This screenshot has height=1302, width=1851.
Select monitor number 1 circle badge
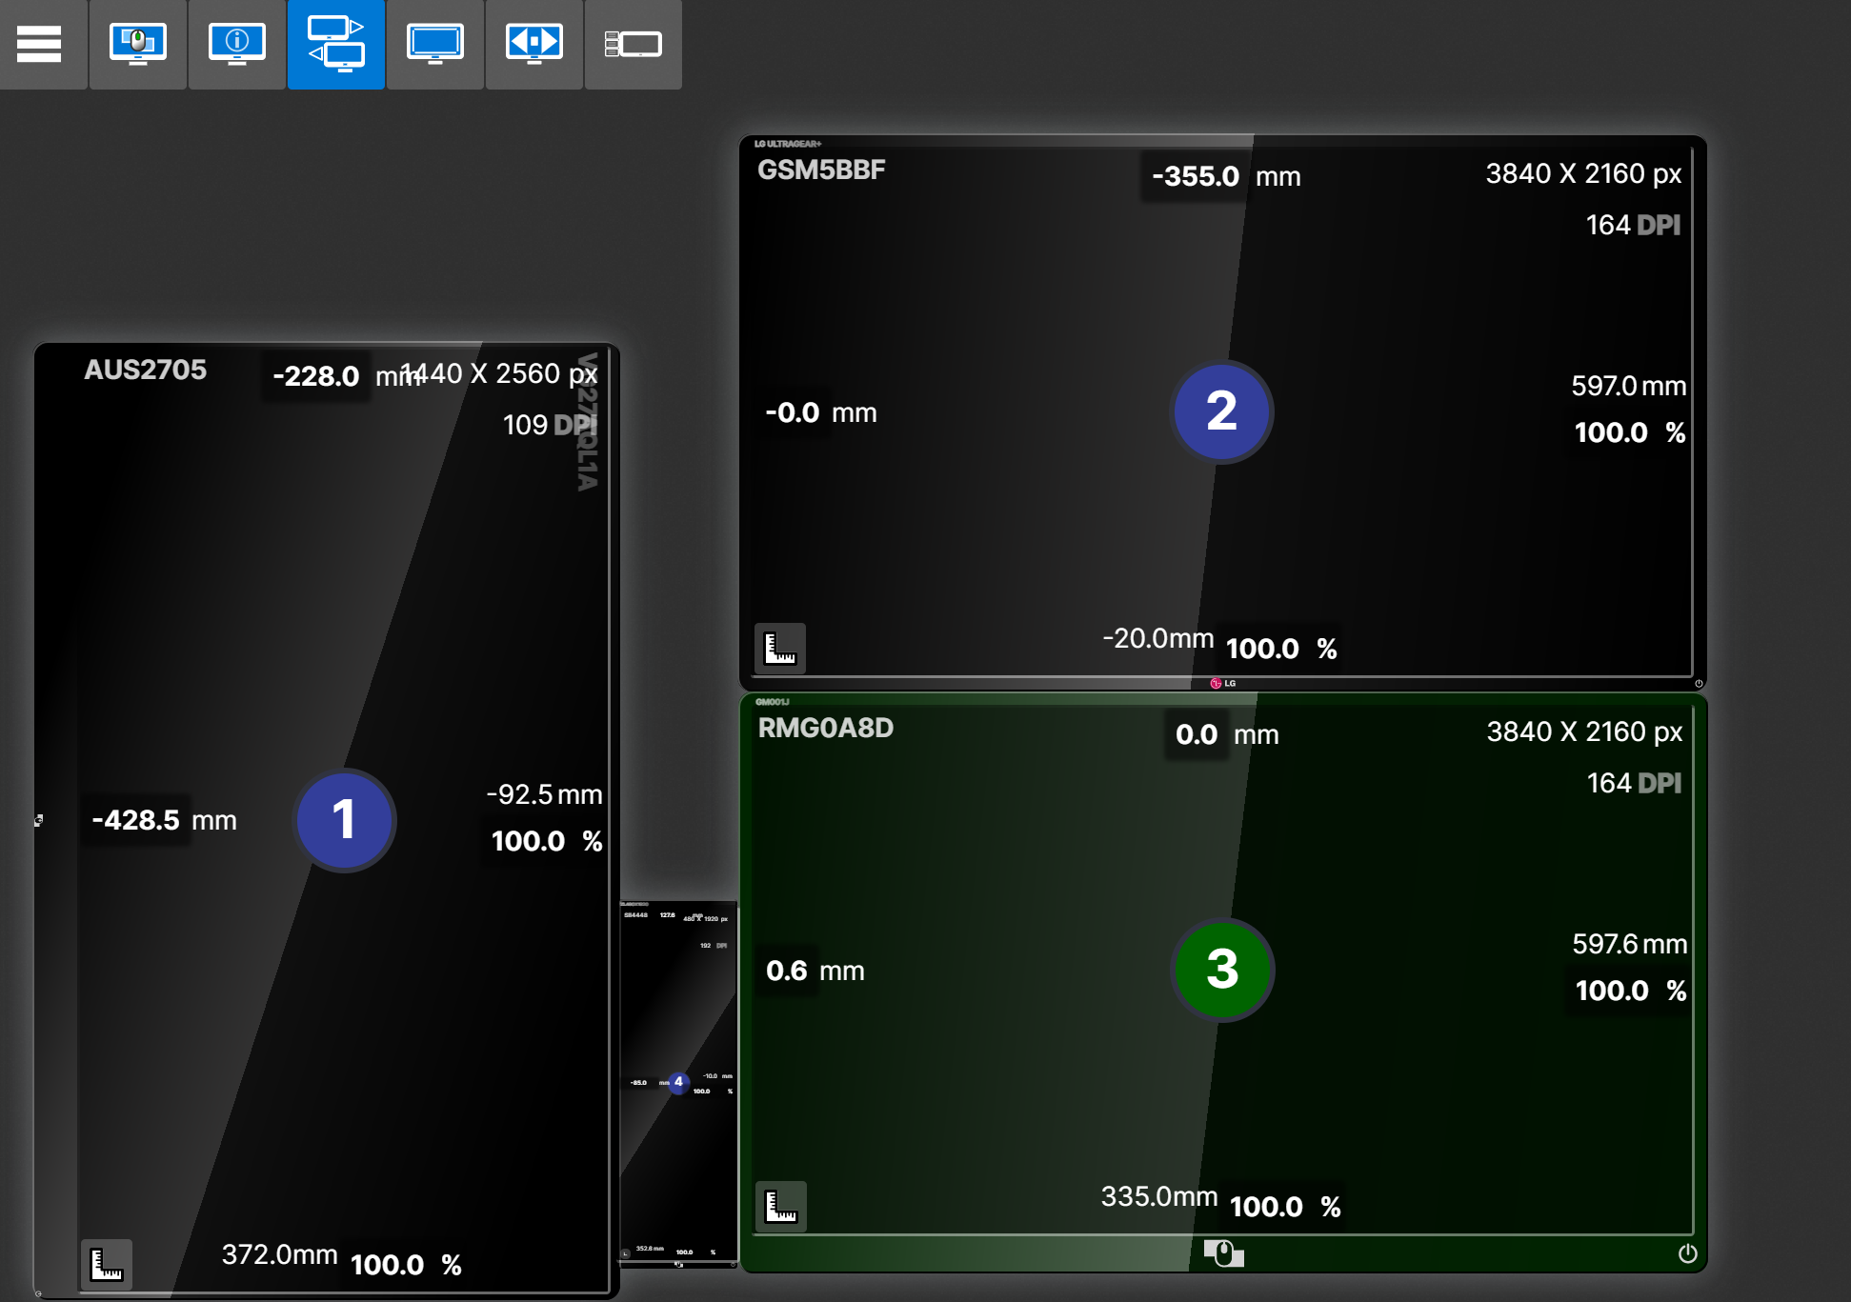pos(344,820)
